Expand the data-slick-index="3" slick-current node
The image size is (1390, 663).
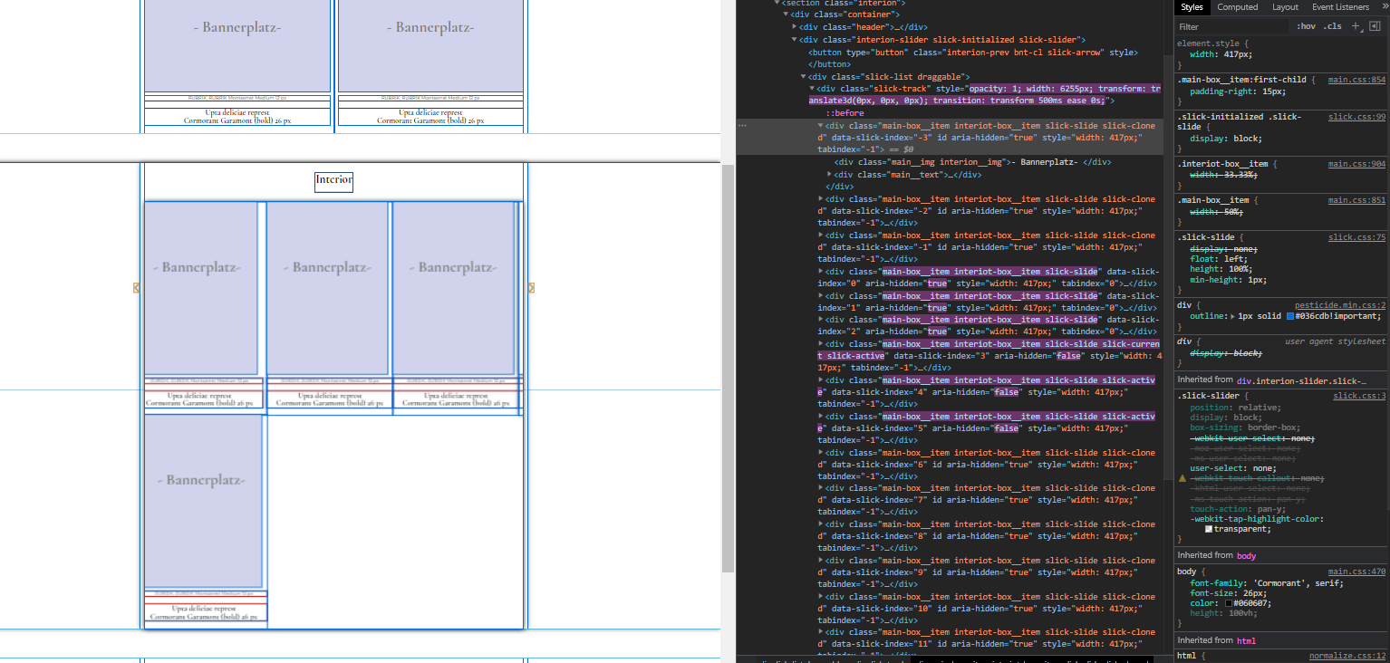821,343
